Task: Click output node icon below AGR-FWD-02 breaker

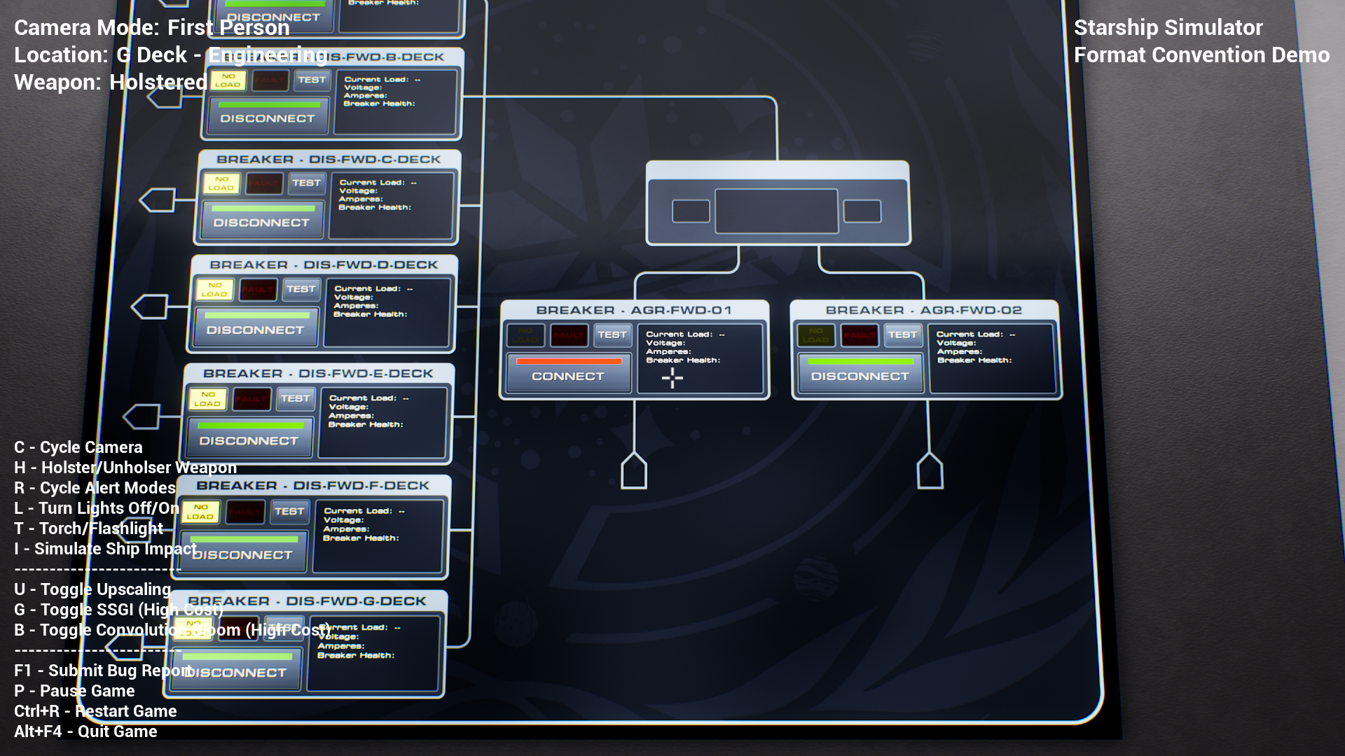Action: coord(930,471)
